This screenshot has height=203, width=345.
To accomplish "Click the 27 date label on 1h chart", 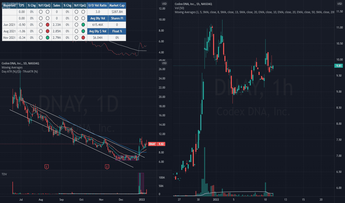I will click(x=179, y=199).
